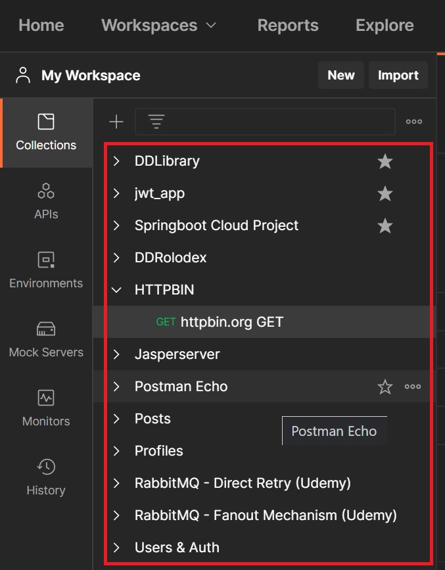This screenshot has height=570, width=445.
Task: Star the Postman Echo collection
Action: pyautogui.click(x=385, y=387)
